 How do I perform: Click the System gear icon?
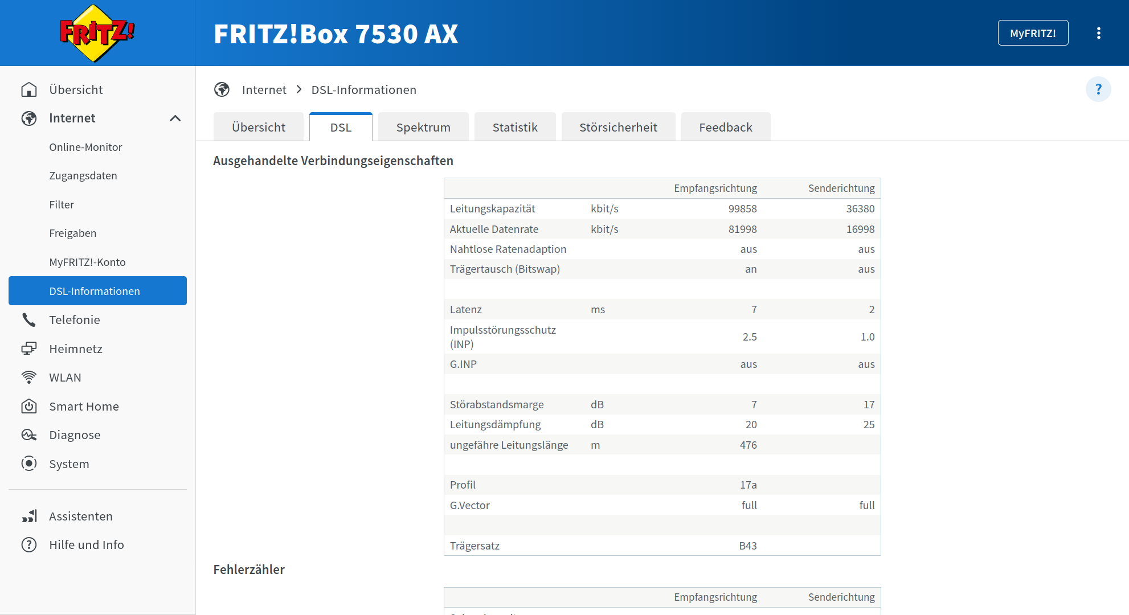[29, 464]
